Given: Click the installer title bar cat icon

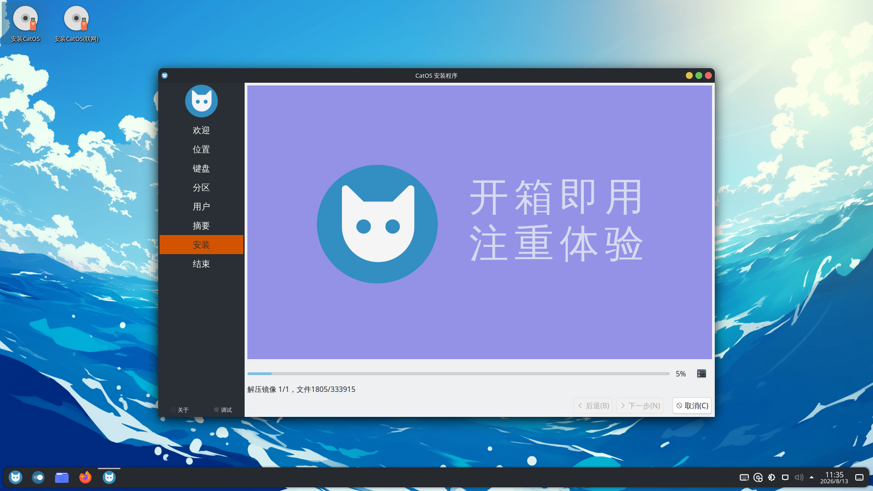Looking at the screenshot, I should point(165,75).
